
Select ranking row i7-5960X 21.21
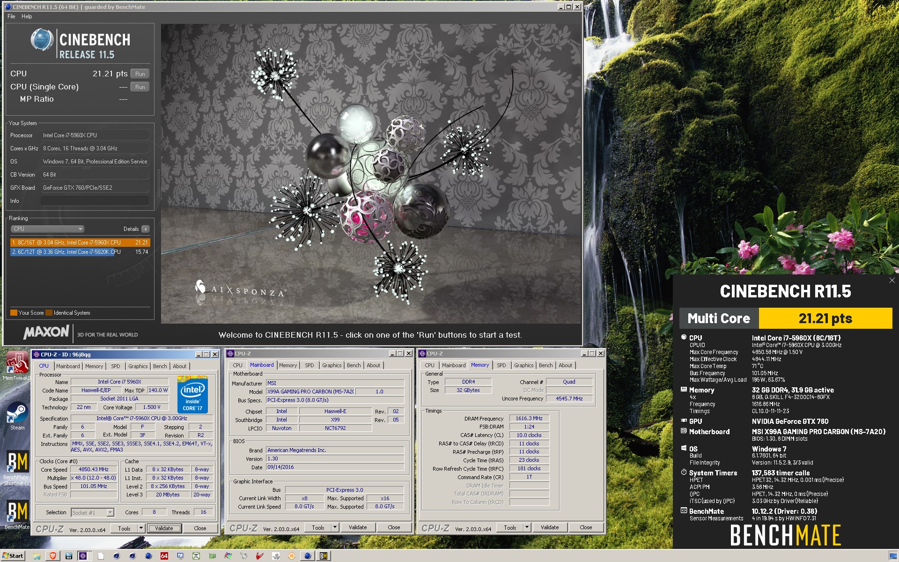80,243
